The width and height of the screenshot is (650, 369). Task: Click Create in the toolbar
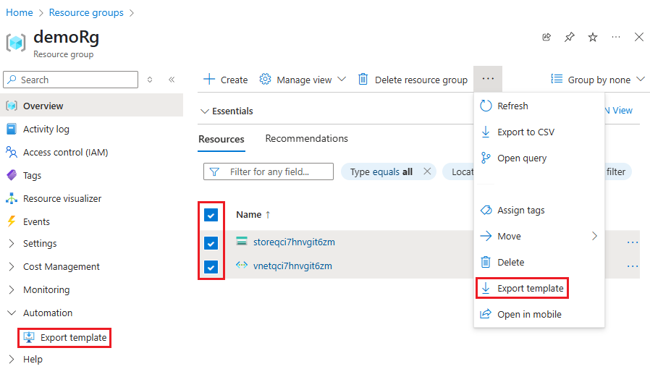[226, 80]
